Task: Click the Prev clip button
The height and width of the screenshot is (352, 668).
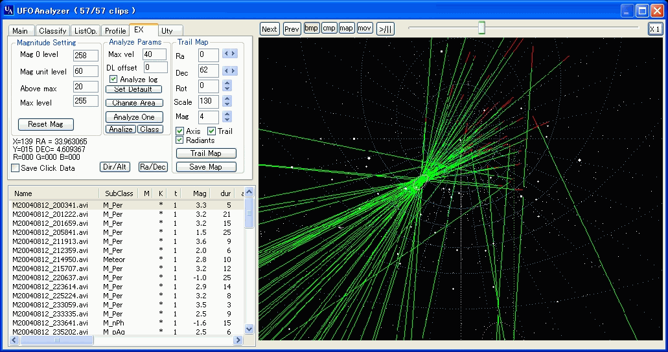Action: point(292,28)
